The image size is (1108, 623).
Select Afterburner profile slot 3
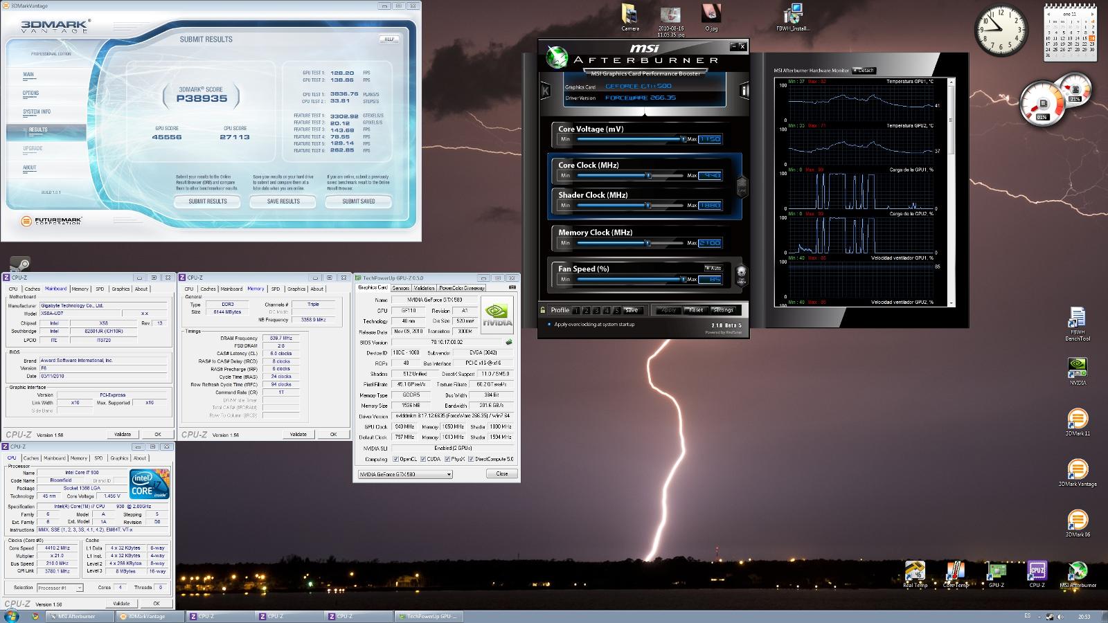tap(597, 311)
